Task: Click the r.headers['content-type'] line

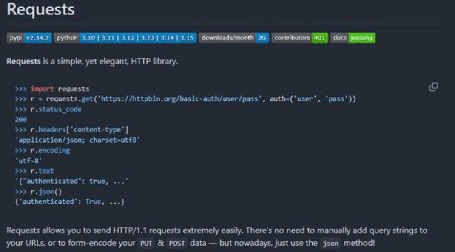Action: coord(72,130)
